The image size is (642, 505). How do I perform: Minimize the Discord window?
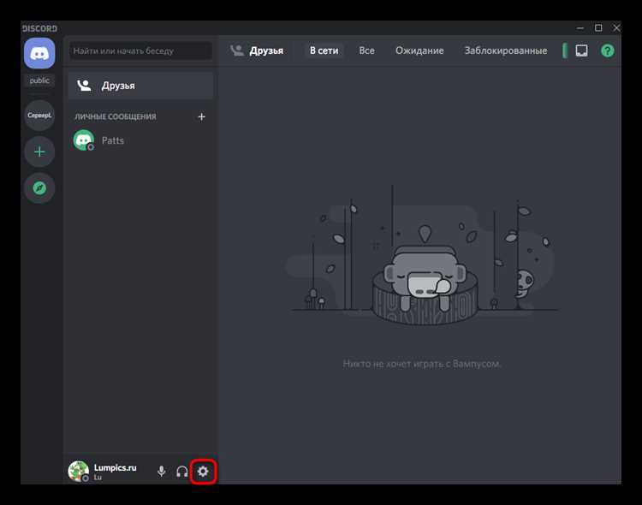pos(580,28)
